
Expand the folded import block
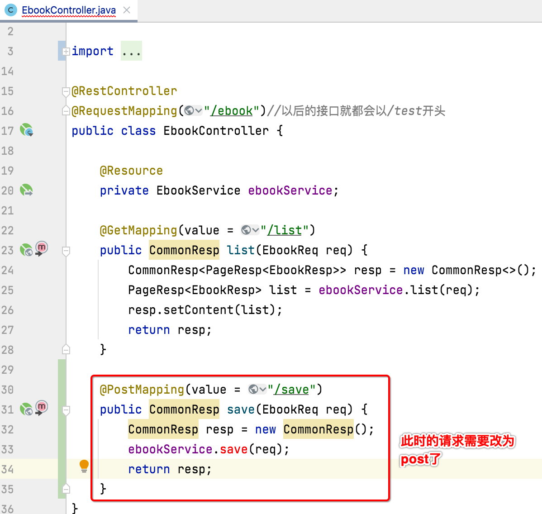tap(66, 51)
